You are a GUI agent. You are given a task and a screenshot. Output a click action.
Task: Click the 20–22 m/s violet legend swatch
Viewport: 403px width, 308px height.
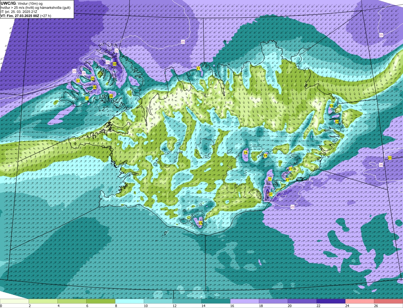(x=302, y=301)
